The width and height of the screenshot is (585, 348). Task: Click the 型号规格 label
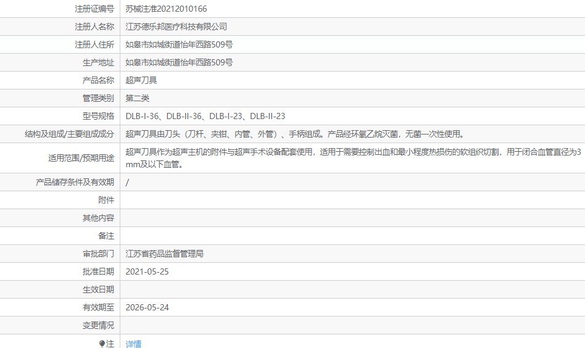point(98,117)
